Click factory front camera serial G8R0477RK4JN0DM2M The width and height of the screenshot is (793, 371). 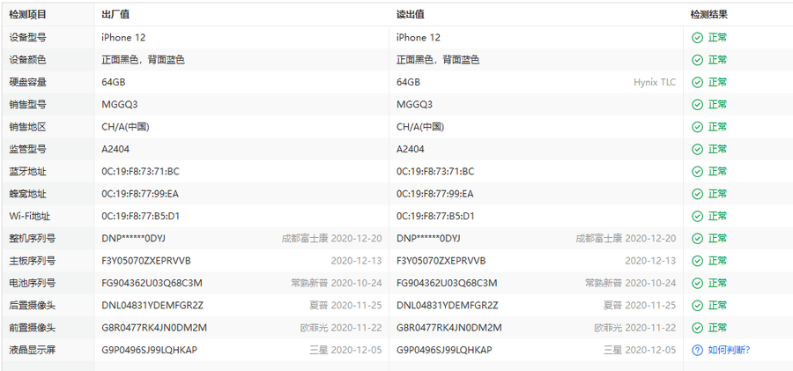coord(154,328)
